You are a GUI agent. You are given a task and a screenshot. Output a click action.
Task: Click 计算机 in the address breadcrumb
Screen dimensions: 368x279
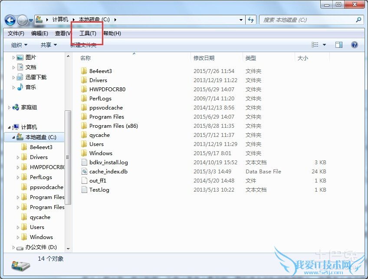[60, 20]
